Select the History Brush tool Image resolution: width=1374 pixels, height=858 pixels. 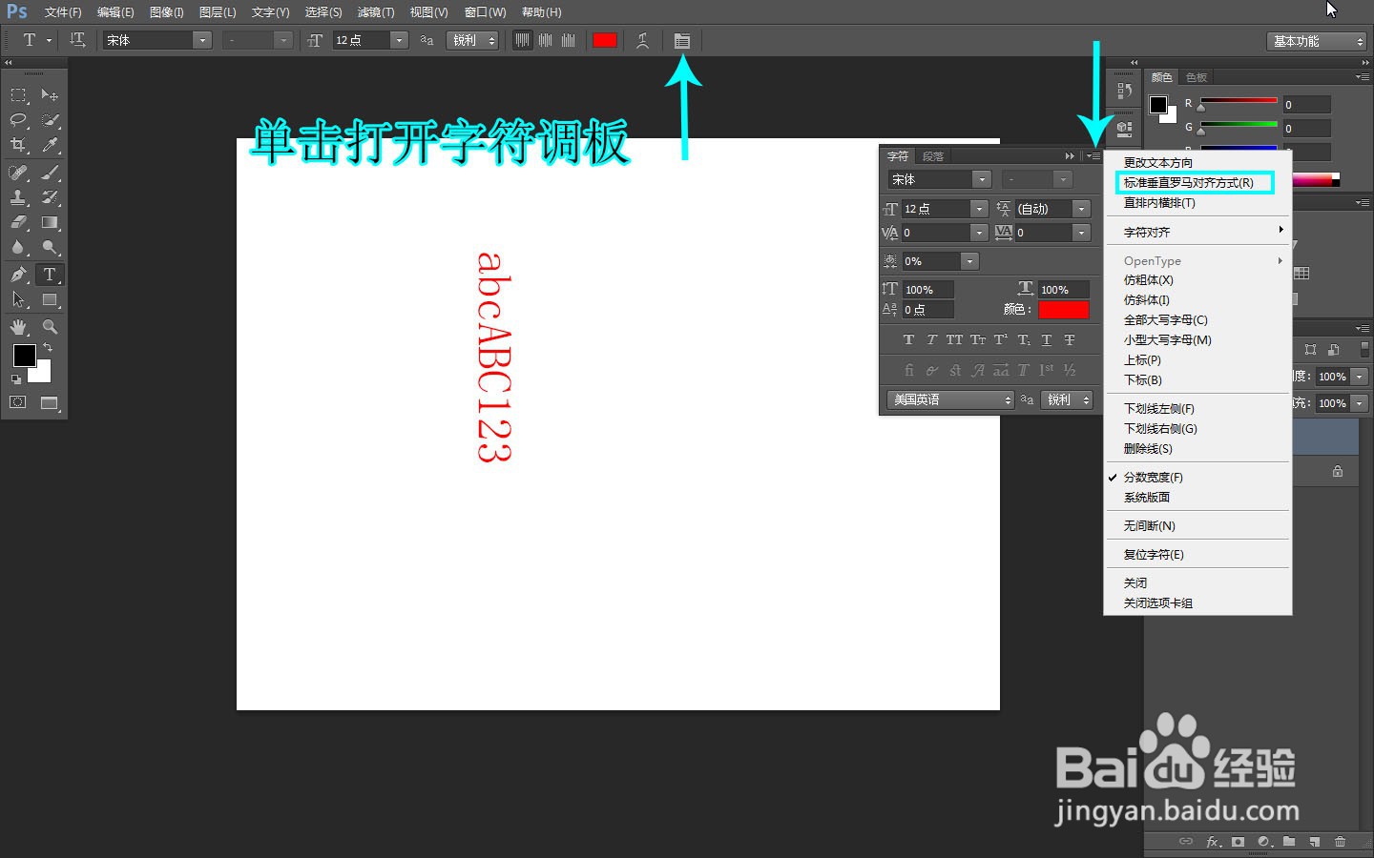click(50, 197)
